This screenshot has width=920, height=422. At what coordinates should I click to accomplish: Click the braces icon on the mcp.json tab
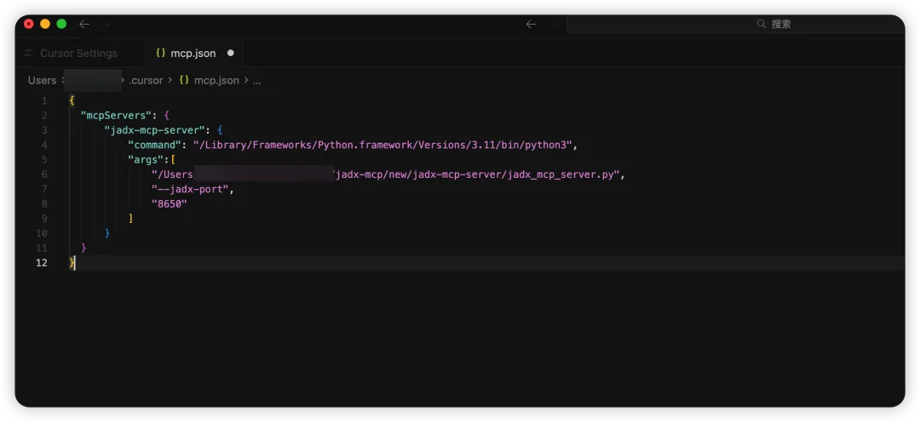click(160, 53)
